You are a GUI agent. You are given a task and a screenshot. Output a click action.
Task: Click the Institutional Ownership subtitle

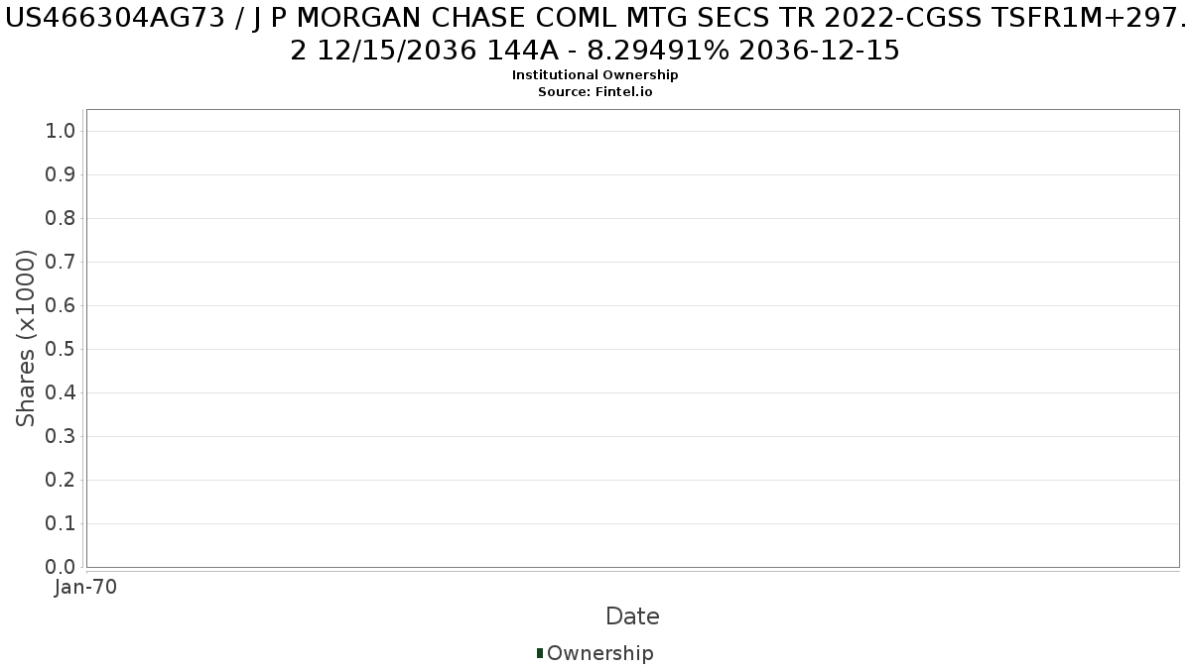pos(595,75)
